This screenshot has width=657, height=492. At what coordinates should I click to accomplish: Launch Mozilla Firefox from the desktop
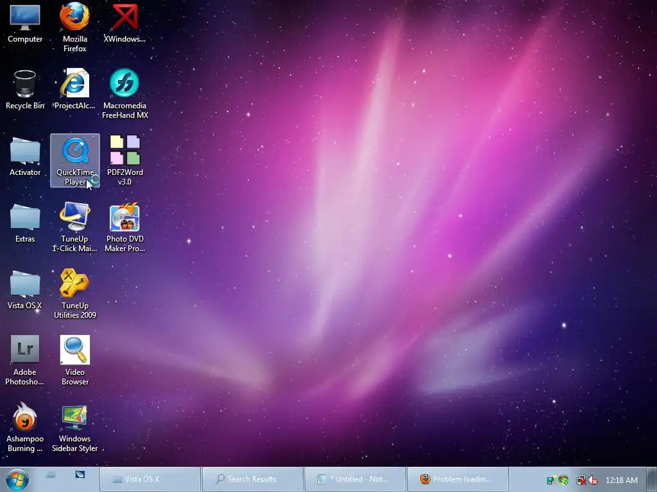[74, 27]
